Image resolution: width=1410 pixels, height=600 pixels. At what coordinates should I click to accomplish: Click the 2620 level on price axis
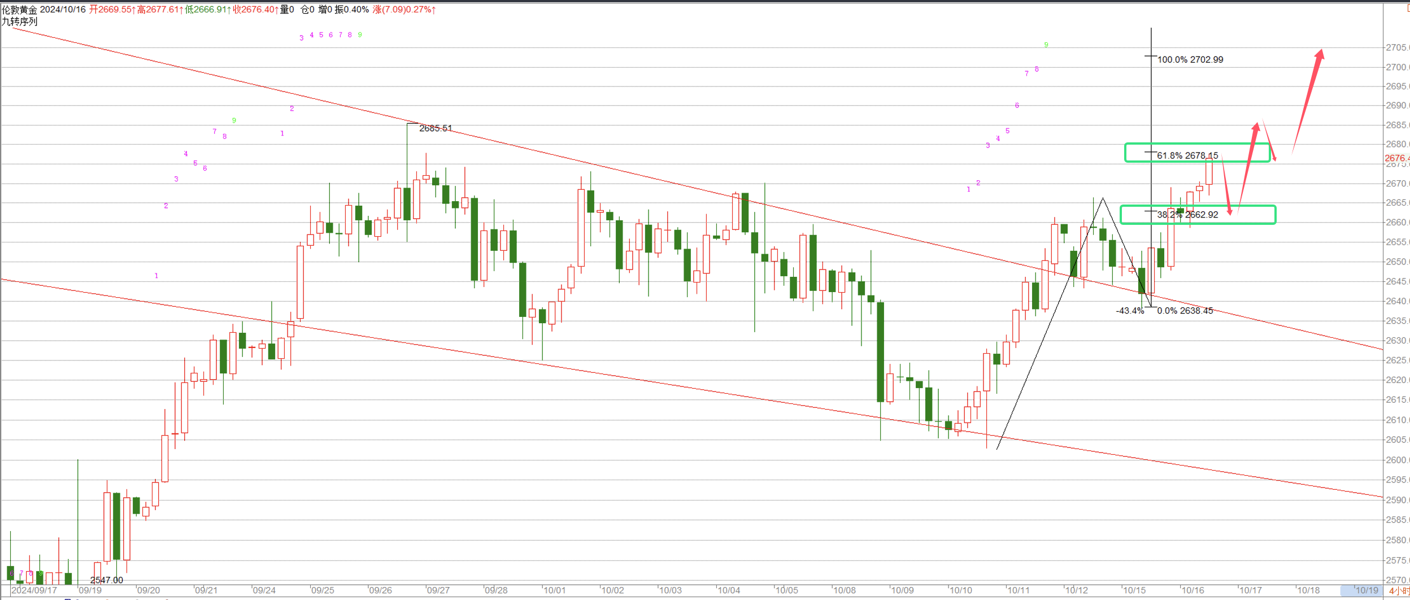[x=1398, y=380]
